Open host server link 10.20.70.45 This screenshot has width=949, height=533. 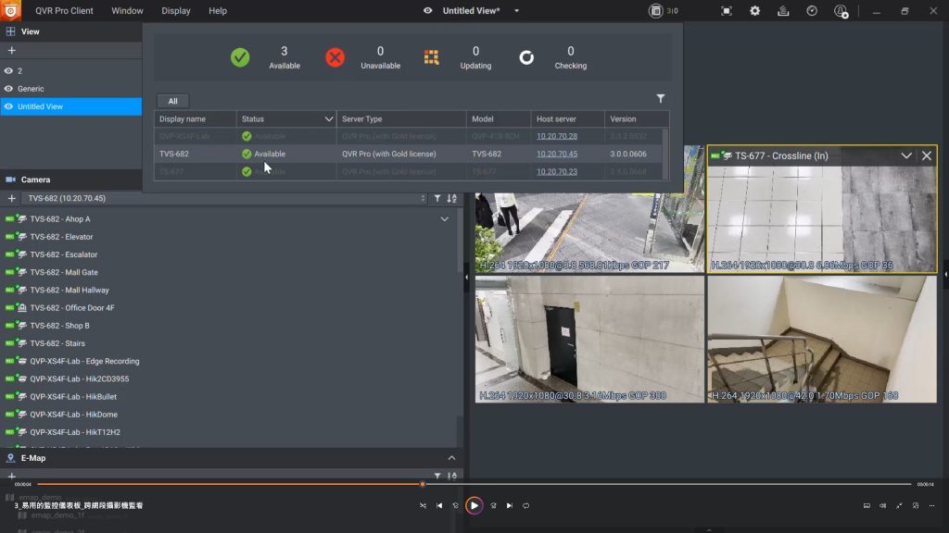coord(556,154)
